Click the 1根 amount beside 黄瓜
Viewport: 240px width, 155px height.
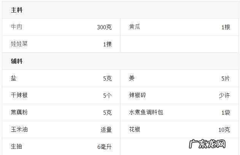pyautogui.click(x=226, y=27)
